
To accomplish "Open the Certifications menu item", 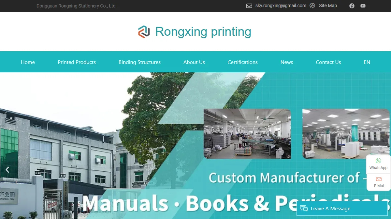I will tap(242, 62).
